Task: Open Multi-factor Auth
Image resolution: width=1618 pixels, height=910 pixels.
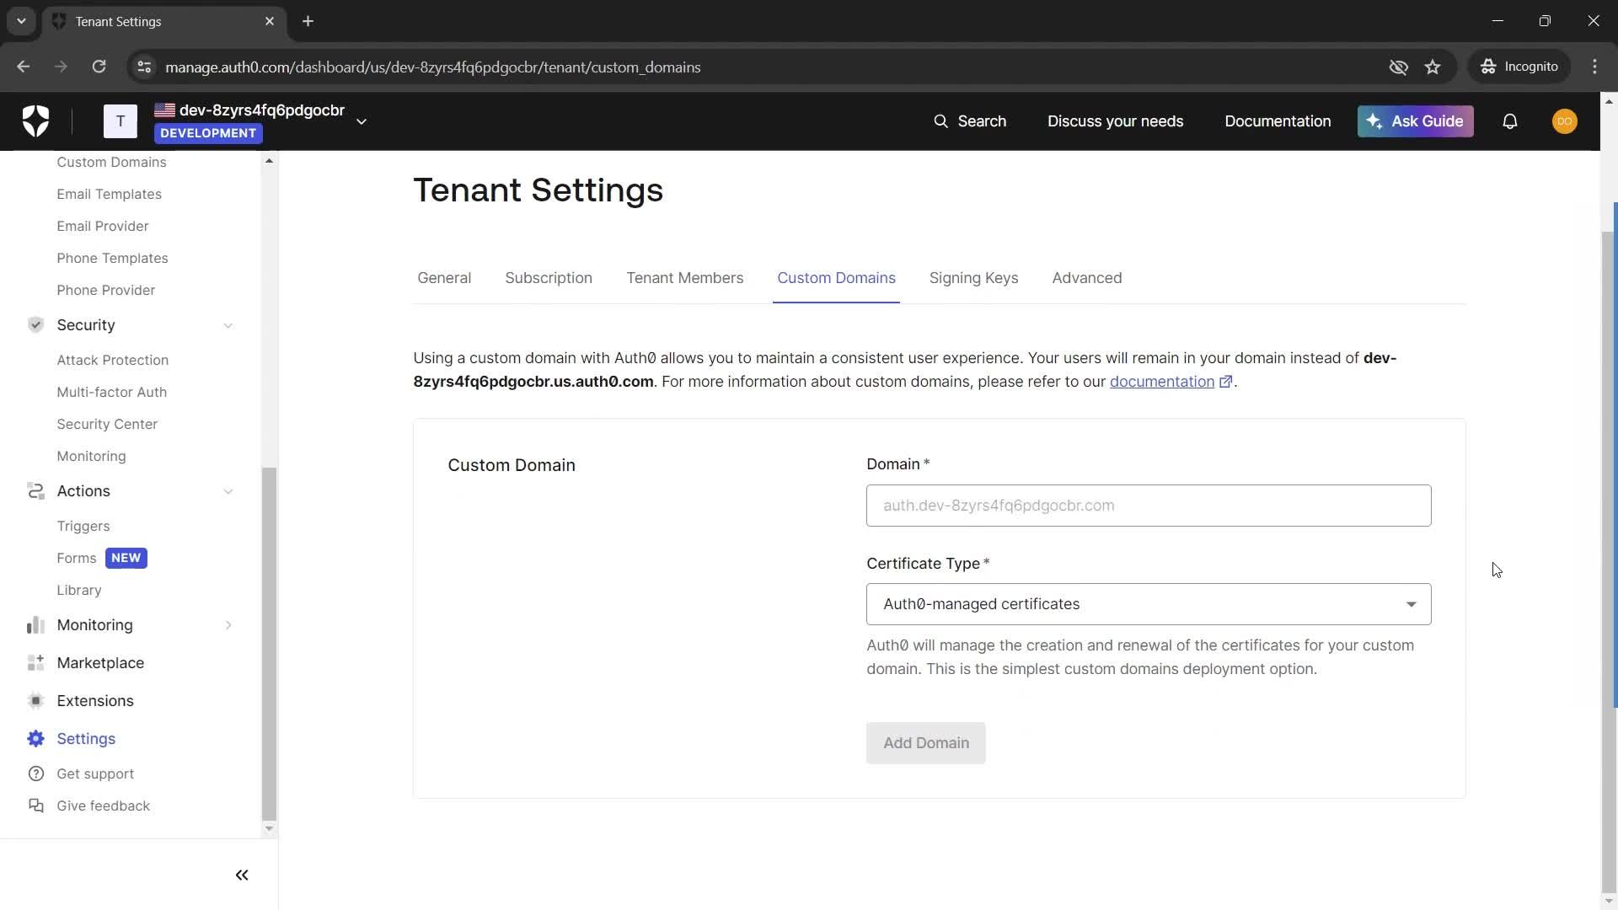Action: click(111, 392)
